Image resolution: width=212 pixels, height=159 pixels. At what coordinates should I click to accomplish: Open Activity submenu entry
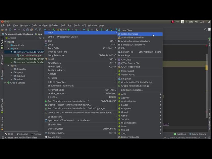140,98
